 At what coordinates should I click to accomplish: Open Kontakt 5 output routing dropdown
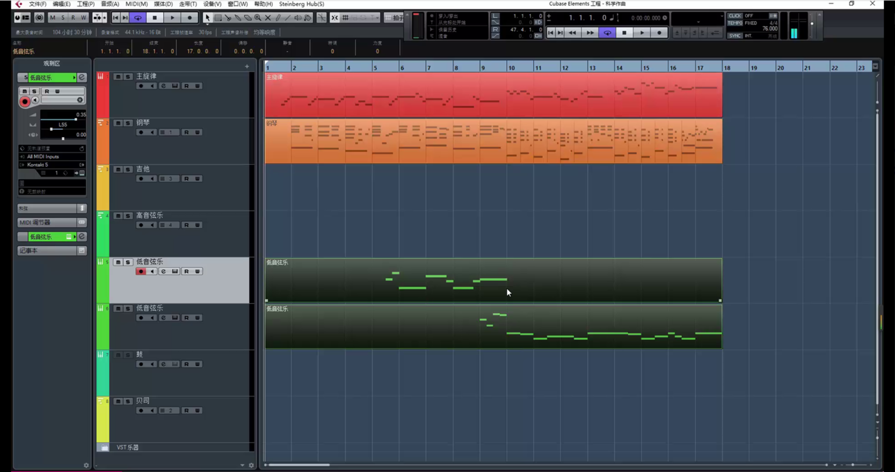[52, 164]
